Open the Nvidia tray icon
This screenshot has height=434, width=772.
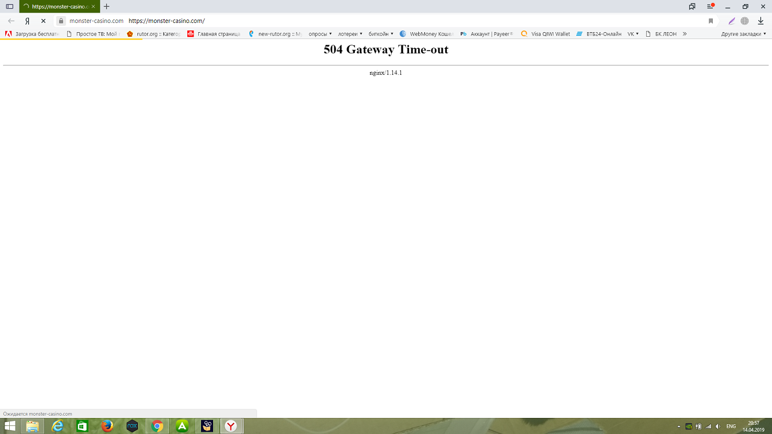point(689,427)
